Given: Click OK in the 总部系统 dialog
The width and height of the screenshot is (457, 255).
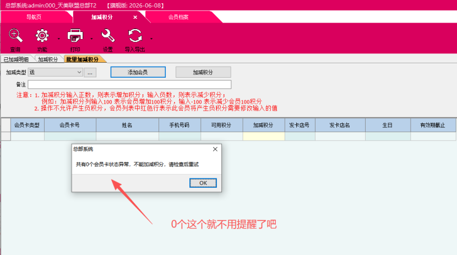Looking at the screenshot, I should (x=203, y=183).
